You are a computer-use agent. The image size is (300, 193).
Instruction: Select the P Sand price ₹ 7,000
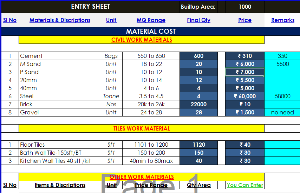(x=245, y=72)
